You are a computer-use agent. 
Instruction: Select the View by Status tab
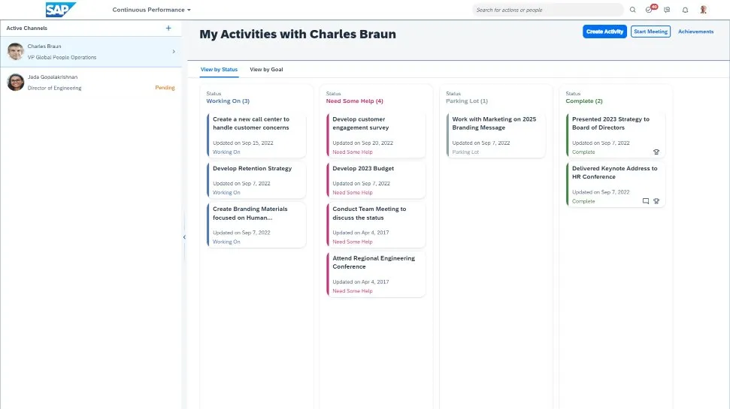[x=219, y=70]
